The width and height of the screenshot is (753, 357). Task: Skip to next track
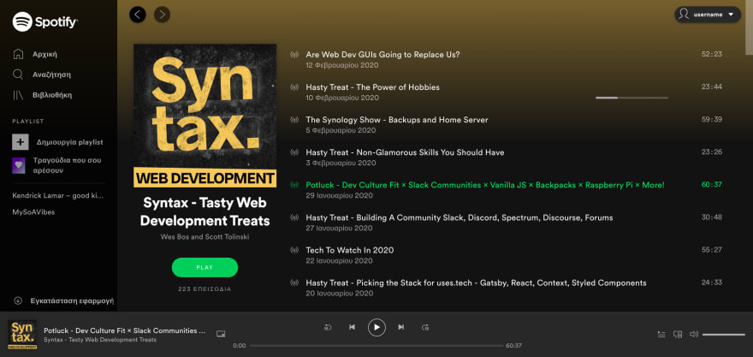(x=401, y=327)
